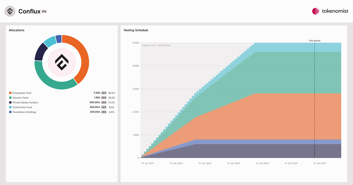Click the Conflux logo in donut center
The image size is (353, 185).
tap(62, 62)
